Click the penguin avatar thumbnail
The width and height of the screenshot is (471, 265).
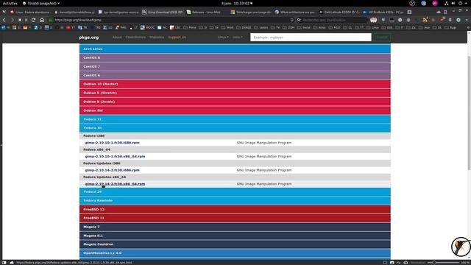coord(461,247)
